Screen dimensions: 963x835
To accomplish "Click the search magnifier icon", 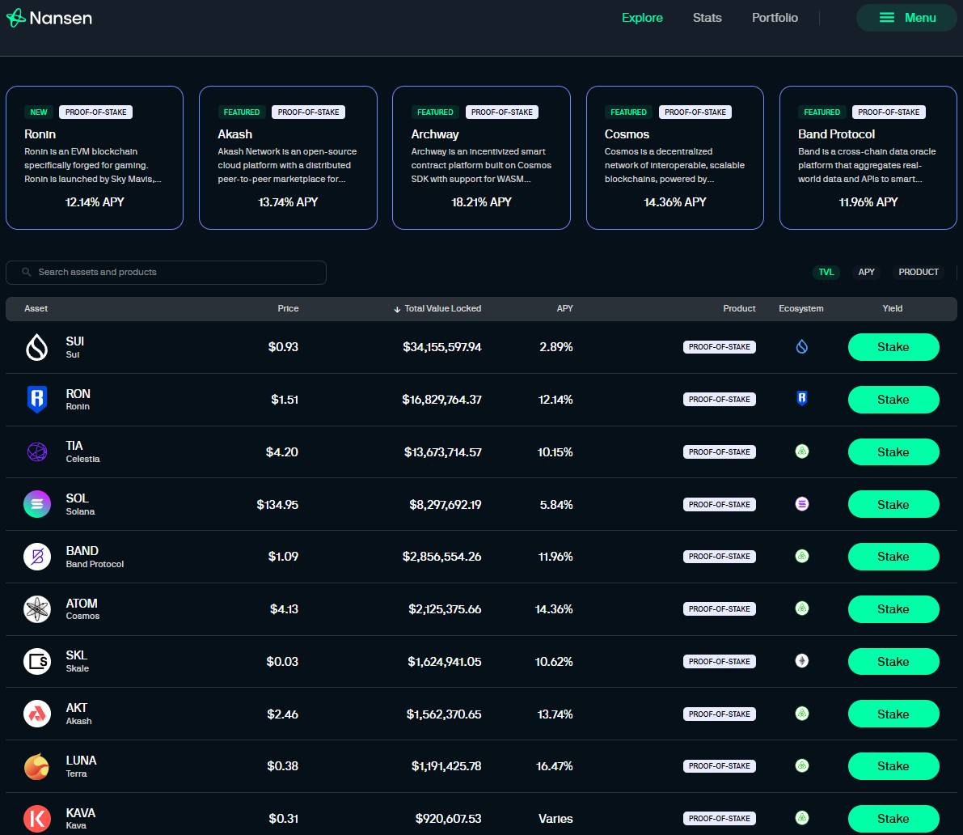I will [27, 272].
